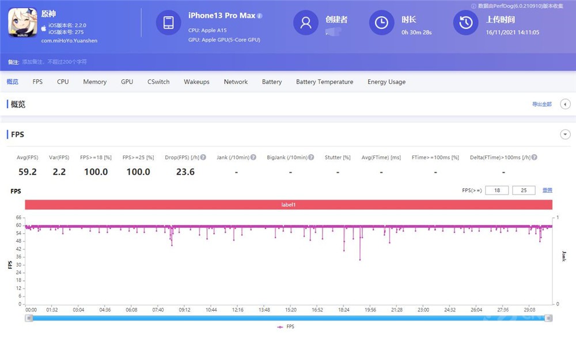The height and width of the screenshot is (339, 576).
Task: Switch to the Memory tab
Action: coord(95,82)
